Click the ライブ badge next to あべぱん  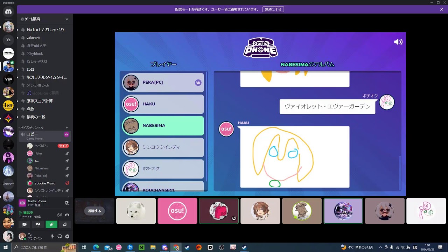point(63,146)
